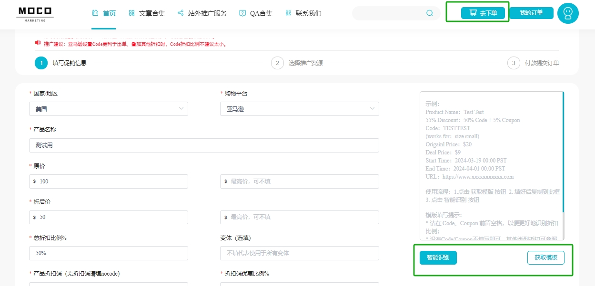Screen dimensions: 595x286
Task: Open 站外推广服务 menu item
Action: (208, 13)
